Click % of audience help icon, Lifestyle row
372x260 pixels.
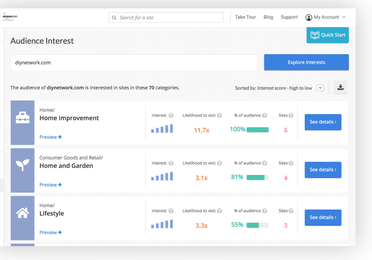[265, 211]
